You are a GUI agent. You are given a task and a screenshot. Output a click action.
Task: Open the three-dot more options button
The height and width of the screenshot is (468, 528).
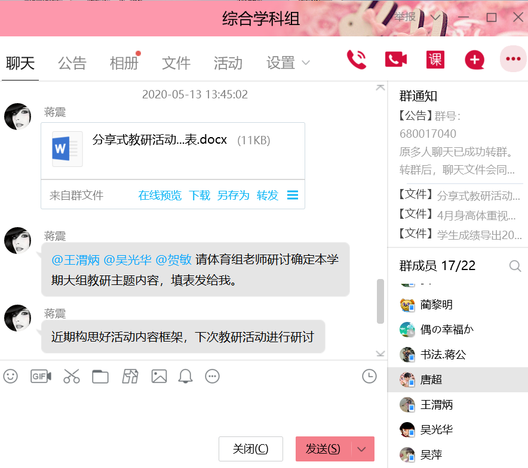[513, 59]
